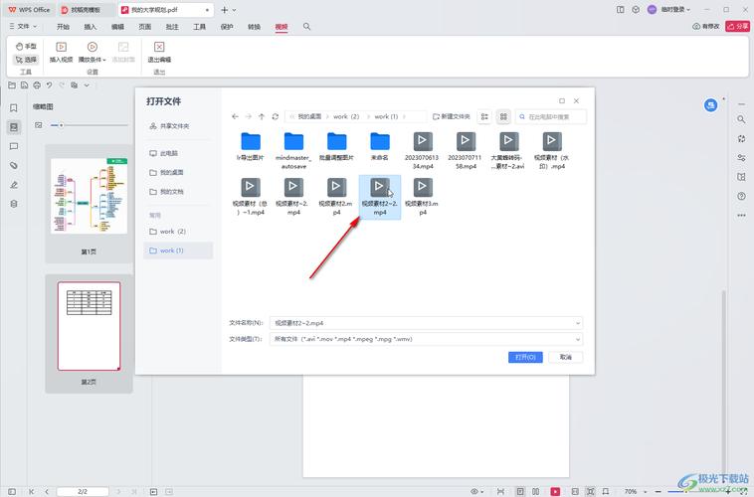Click the search field in file dialog
Screen dimensions: 754x497
(551, 117)
